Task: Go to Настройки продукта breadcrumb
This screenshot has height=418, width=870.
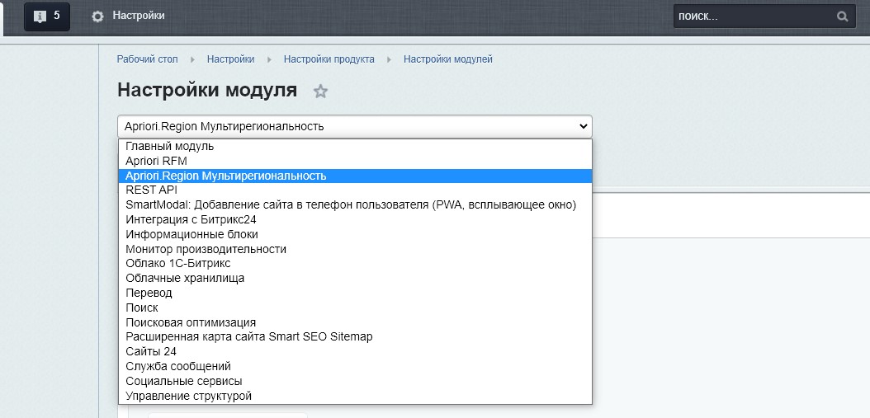Action: point(329,59)
